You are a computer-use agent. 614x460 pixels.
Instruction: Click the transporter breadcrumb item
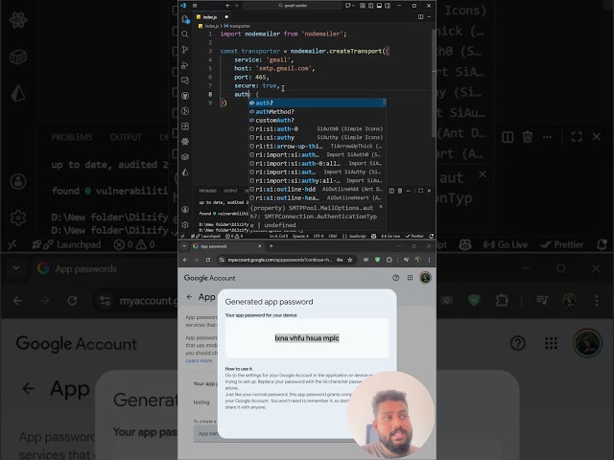click(237, 26)
